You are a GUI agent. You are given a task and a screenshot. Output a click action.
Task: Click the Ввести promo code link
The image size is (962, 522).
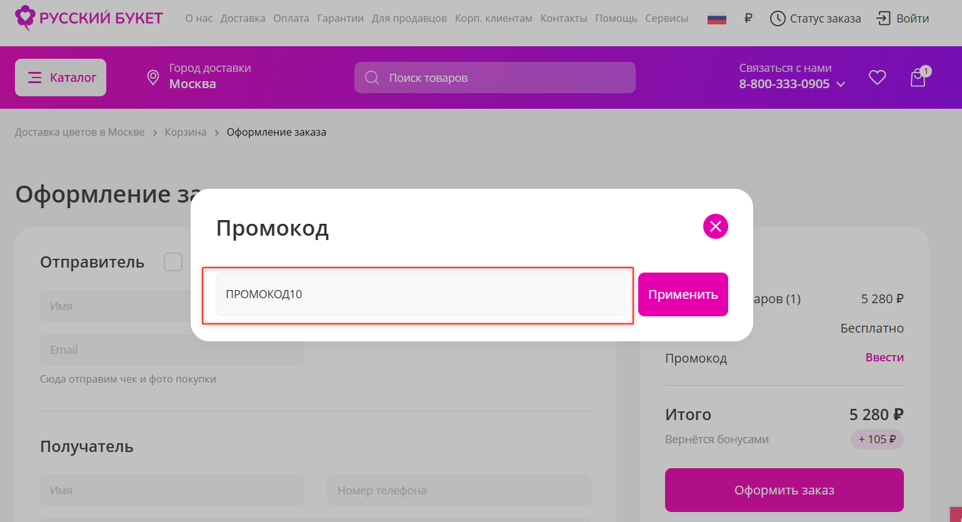(884, 357)
